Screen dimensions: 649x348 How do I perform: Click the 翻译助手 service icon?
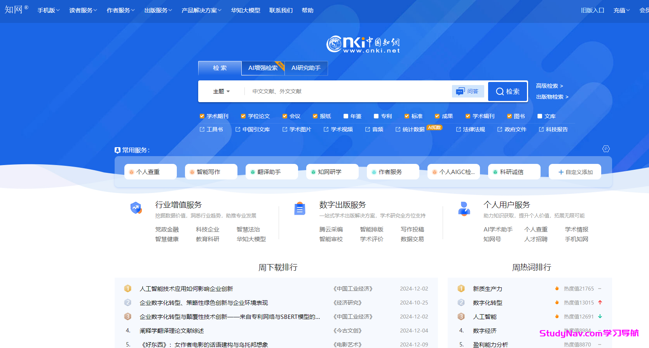[253, 172]
